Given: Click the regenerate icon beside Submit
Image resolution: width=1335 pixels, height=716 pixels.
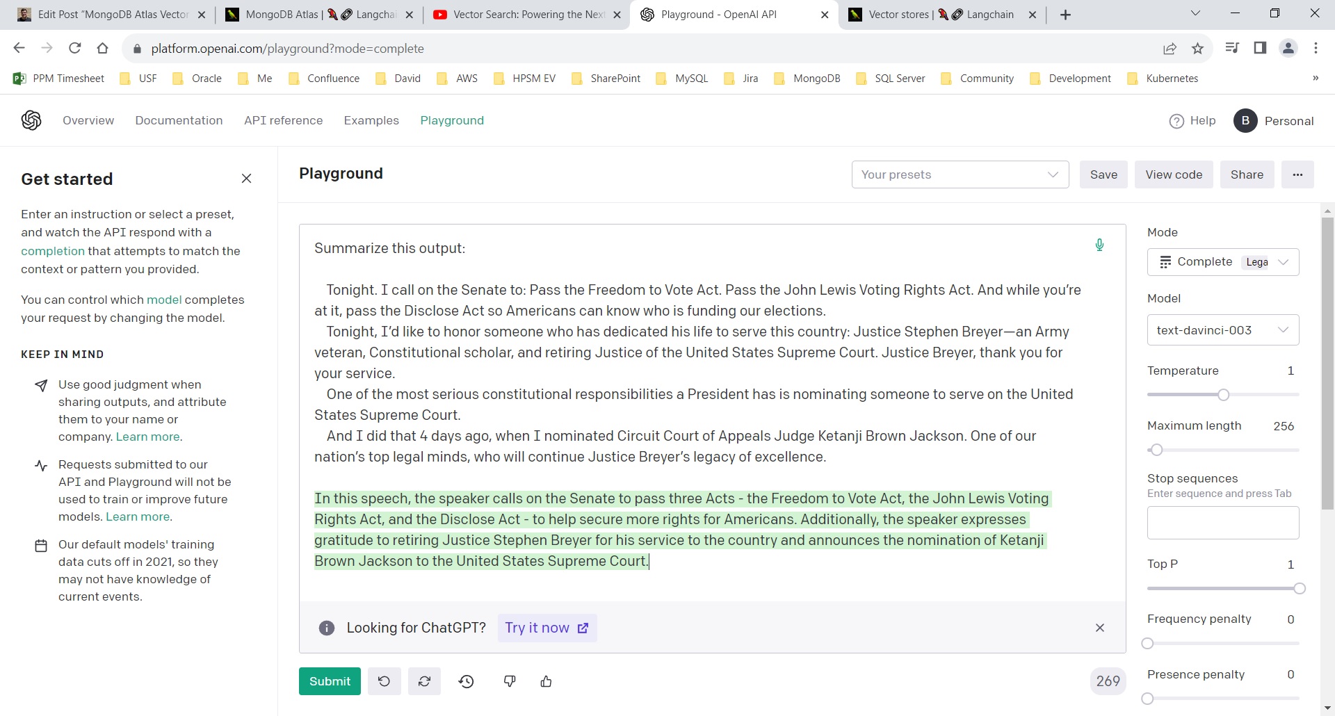Looking at the screenshot, I should (425, 681).
